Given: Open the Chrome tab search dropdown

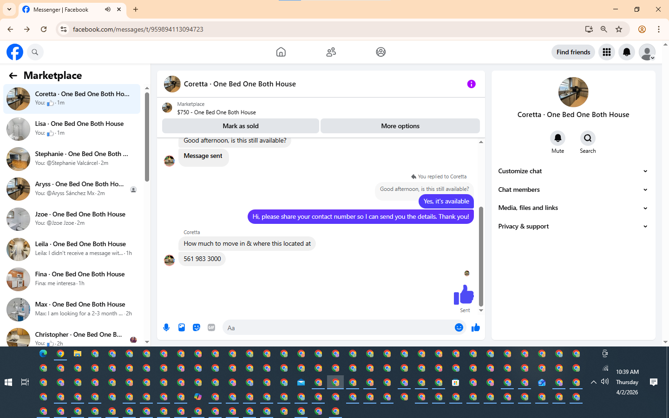Looking at the screenshot, I should click(9, 9).
